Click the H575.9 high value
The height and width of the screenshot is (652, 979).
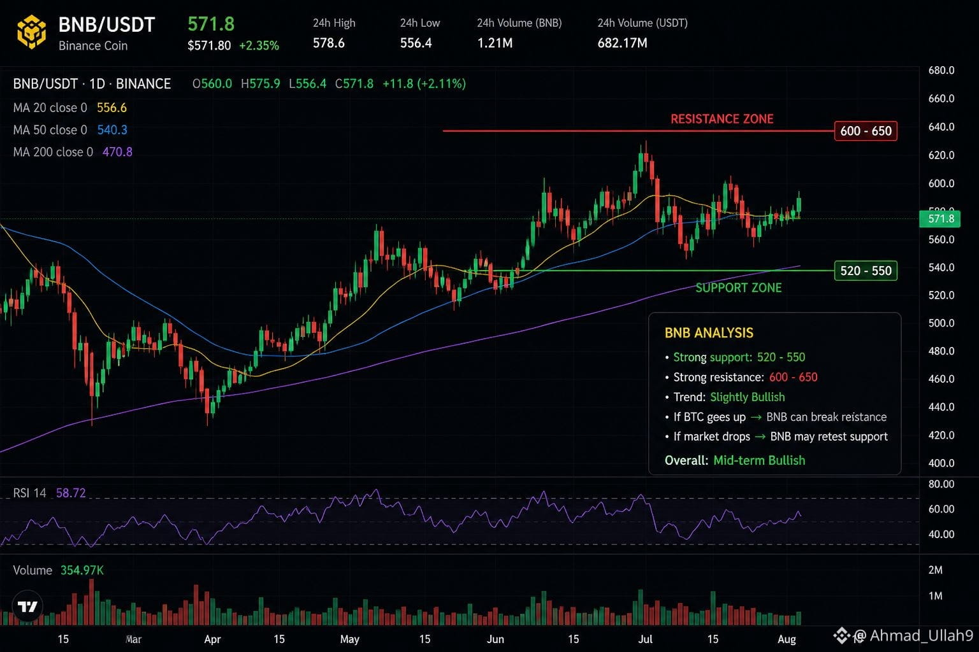pos(261,84)
